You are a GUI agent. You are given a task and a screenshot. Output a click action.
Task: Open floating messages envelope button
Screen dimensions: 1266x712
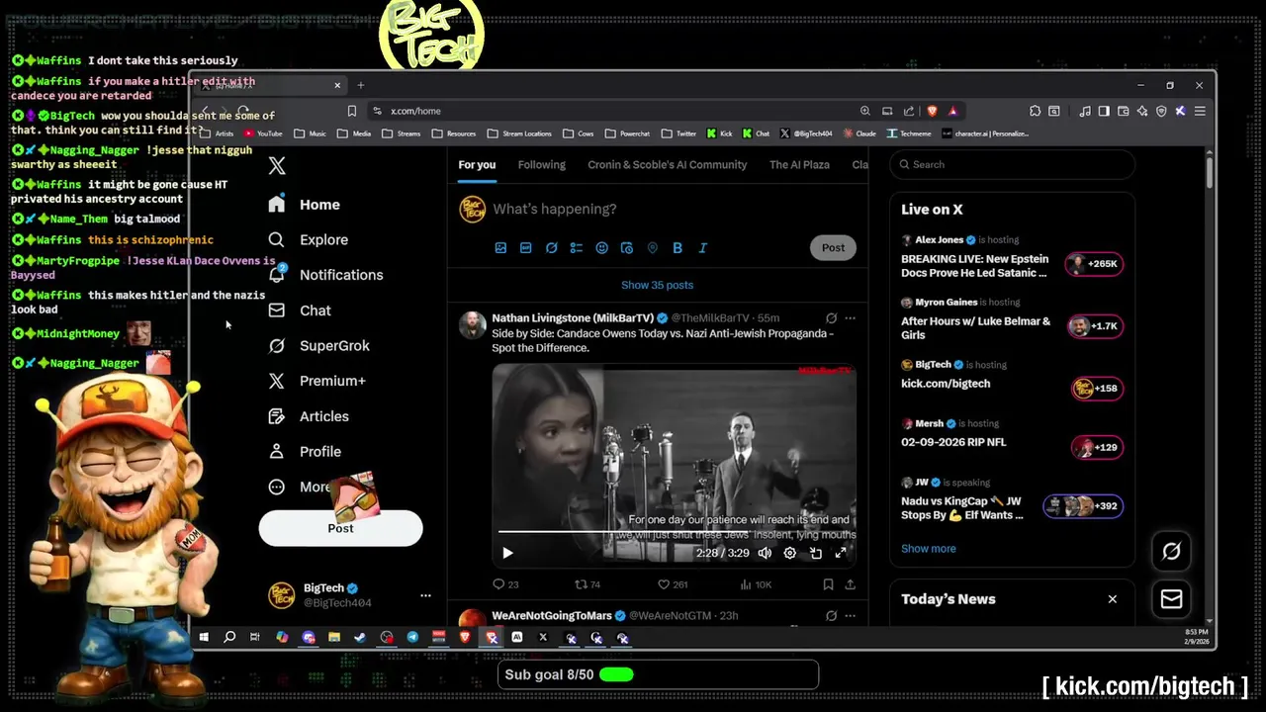click(x=1171, y=599)
